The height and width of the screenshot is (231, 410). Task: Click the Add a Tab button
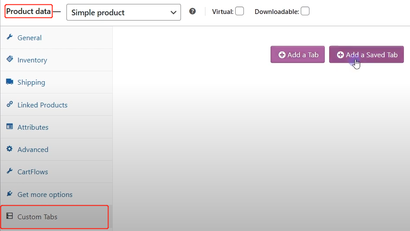coord(298,54)
